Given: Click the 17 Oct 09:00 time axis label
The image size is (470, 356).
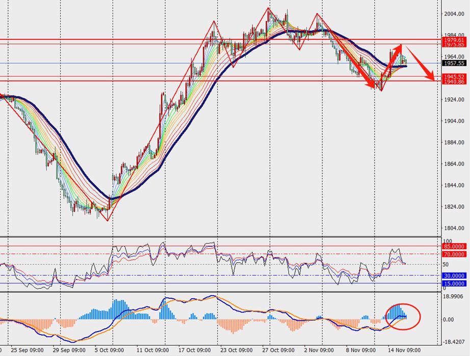Looking at the screenshot, I should click(195, 350).
